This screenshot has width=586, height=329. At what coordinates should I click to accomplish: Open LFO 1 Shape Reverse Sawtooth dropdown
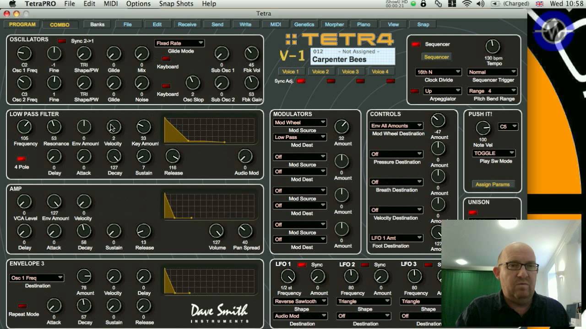pyautogui.click(x=300, y=301)
